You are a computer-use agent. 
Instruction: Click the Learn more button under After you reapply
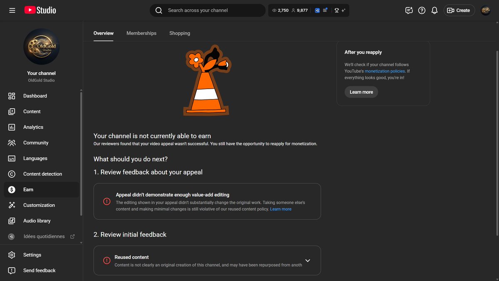pyautogui.click(x=361, y=92)
